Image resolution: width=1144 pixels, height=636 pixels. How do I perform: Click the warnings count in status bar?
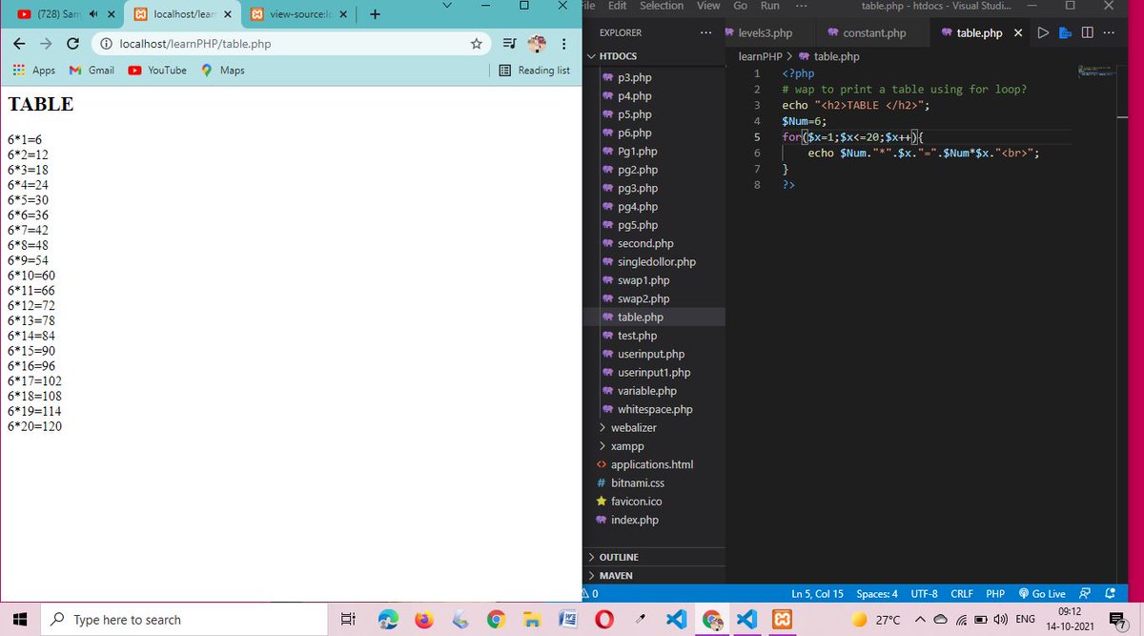pos(590,593)
